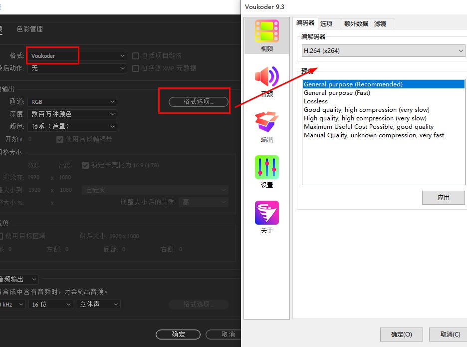Toggle 包括源 XMP 元数据 checkbox

(x=136, y=68)
